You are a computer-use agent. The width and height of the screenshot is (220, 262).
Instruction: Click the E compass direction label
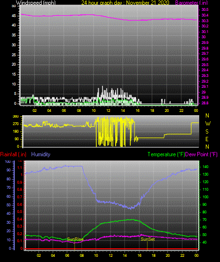[x=207, y=139]
